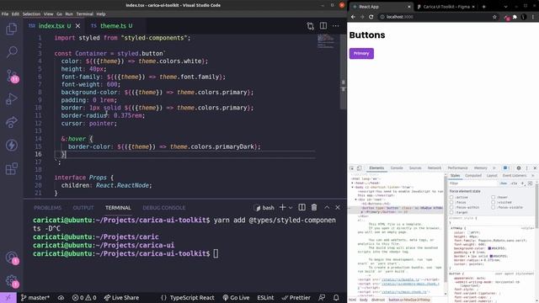Expand the border-radius shorthand in styles
539x303 pixels.
pyautogui.click(x=481, y=260)
